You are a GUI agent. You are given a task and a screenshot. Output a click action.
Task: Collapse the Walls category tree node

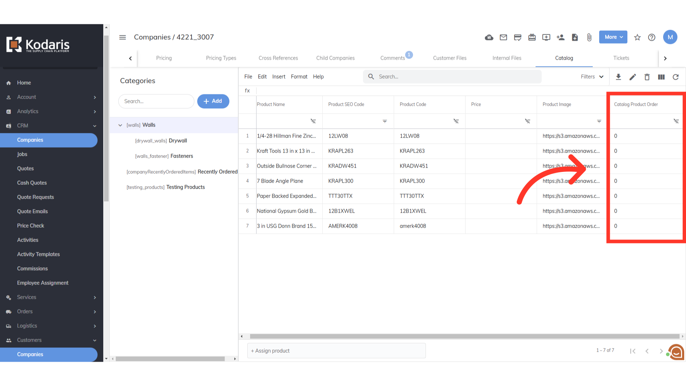pos(120,125)
